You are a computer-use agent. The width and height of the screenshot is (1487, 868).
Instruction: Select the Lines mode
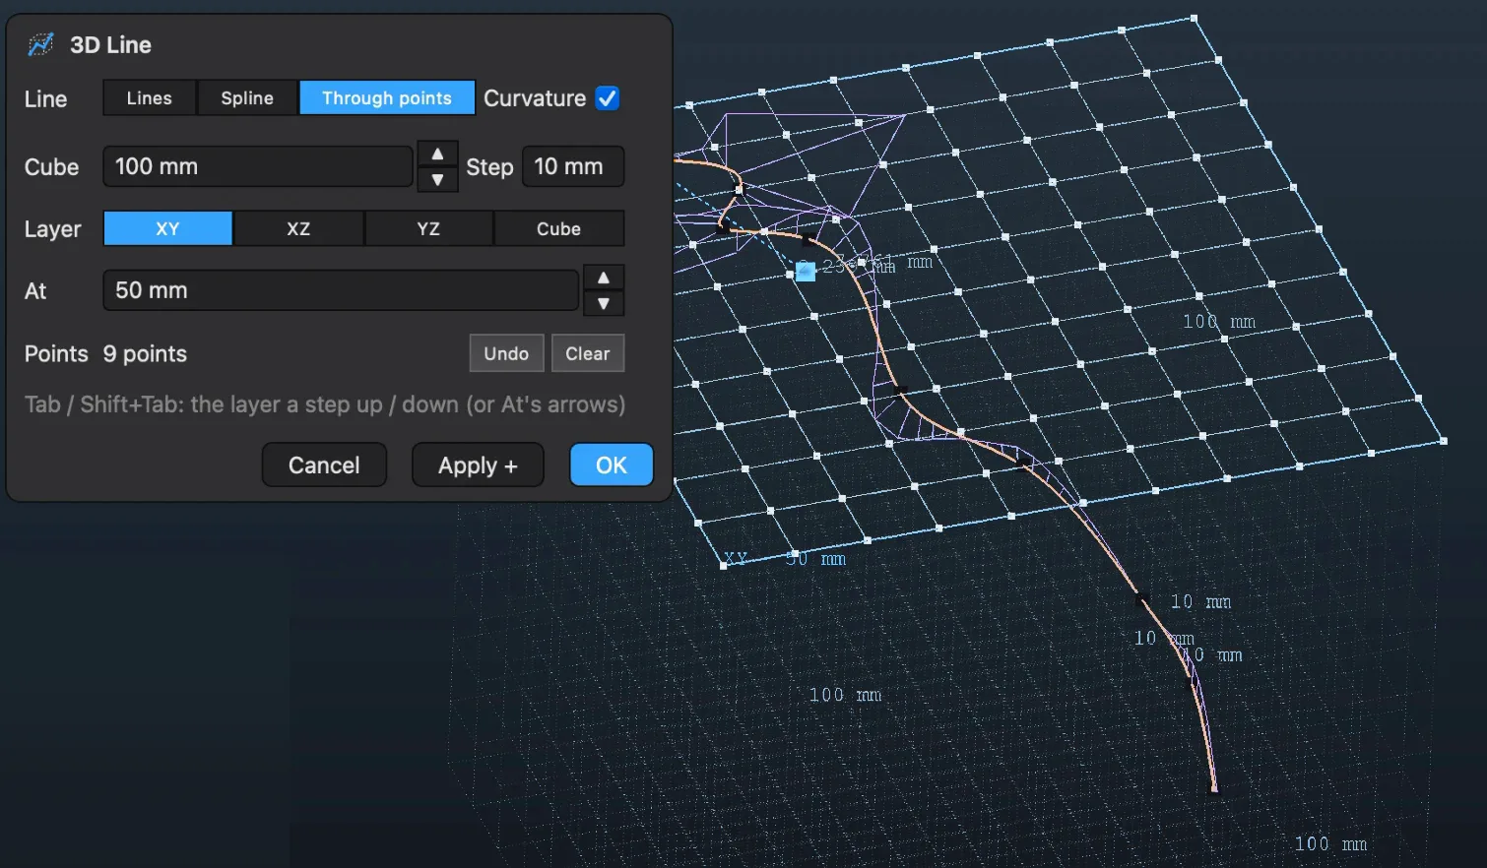point(150,98)
